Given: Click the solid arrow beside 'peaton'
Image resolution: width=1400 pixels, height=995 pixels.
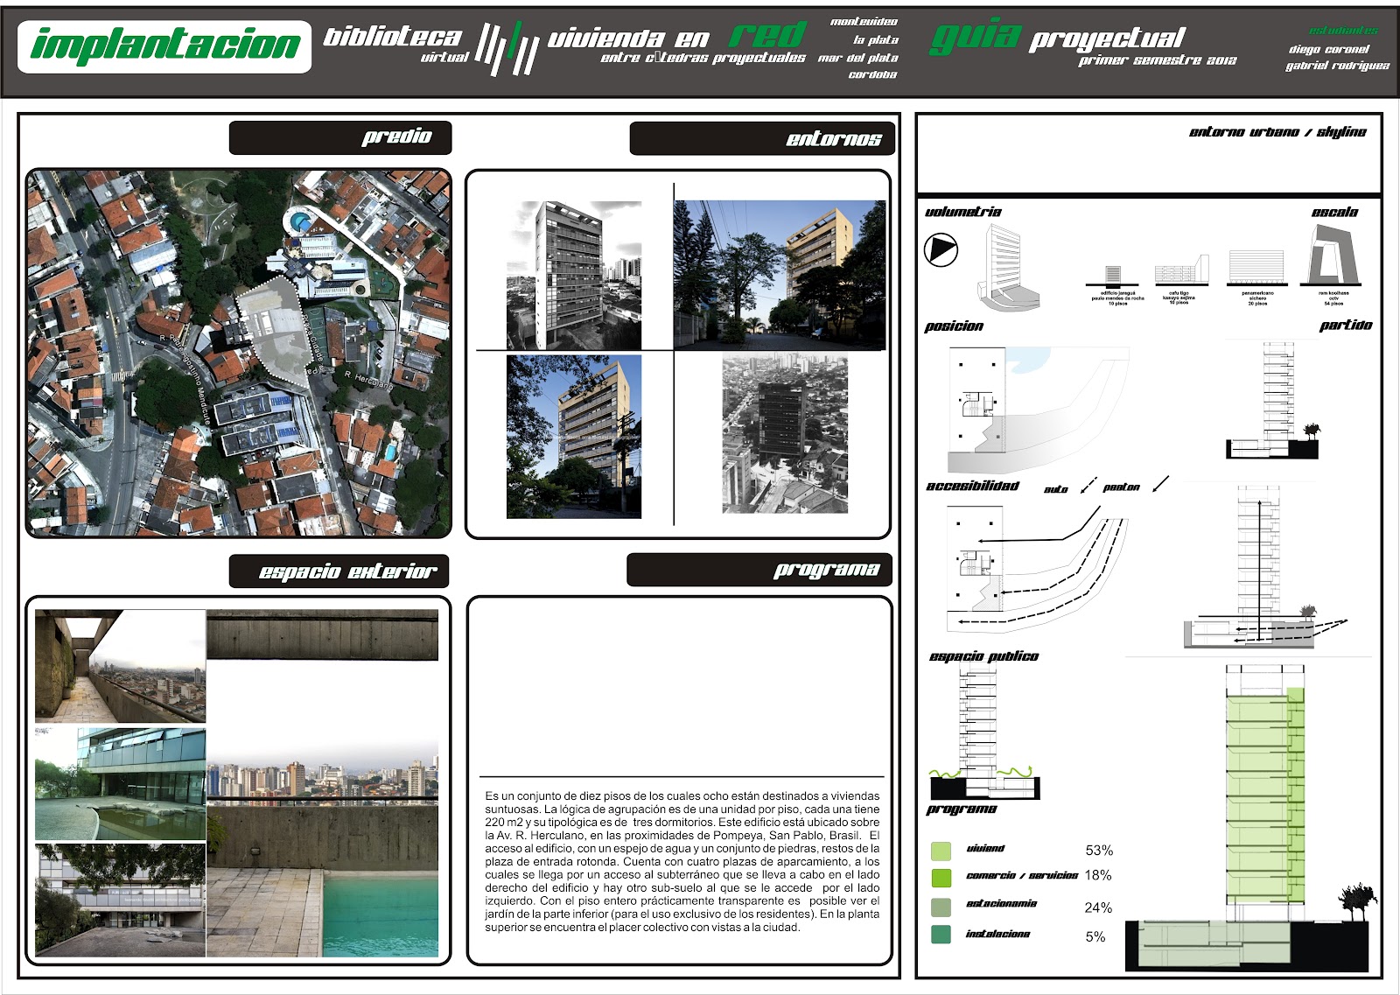Looking at the screenshot, I should pyautogui.click(x=1160, y=484).
